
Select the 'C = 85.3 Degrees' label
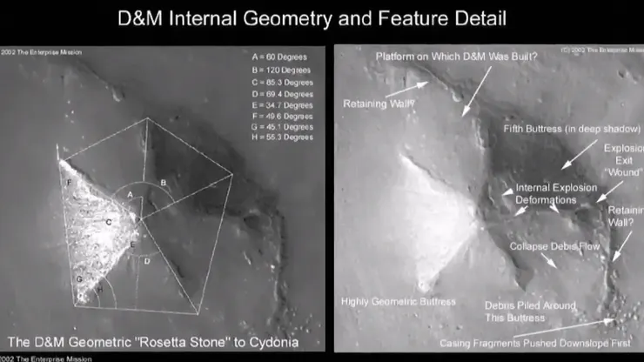click(x=283, y=82)
